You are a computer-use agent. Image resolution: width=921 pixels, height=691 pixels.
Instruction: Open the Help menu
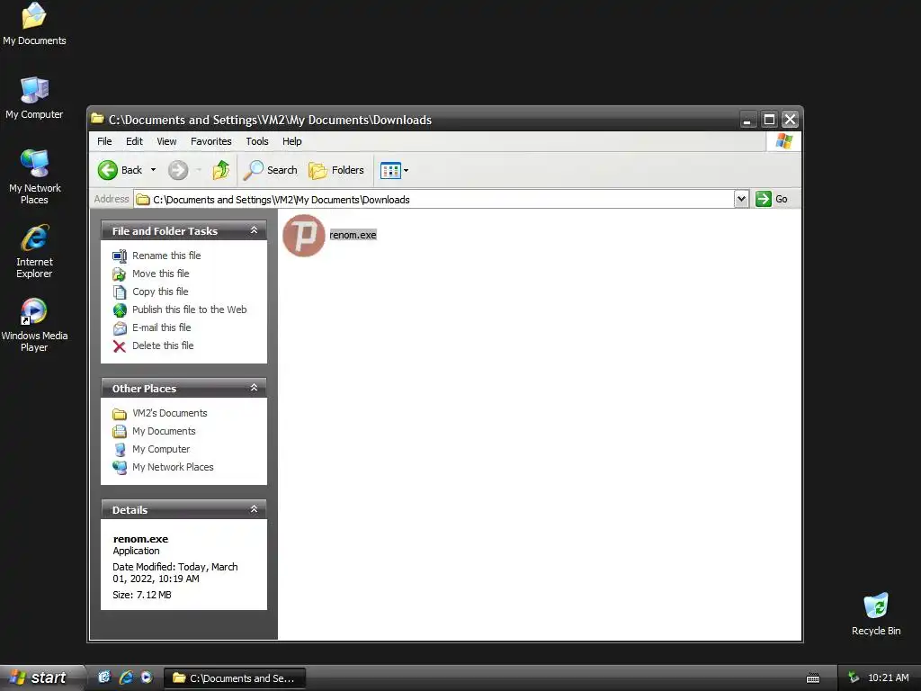click(x=292, y=141)
